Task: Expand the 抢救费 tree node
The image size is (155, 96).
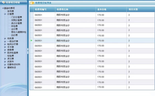Action: pos(5,38)
